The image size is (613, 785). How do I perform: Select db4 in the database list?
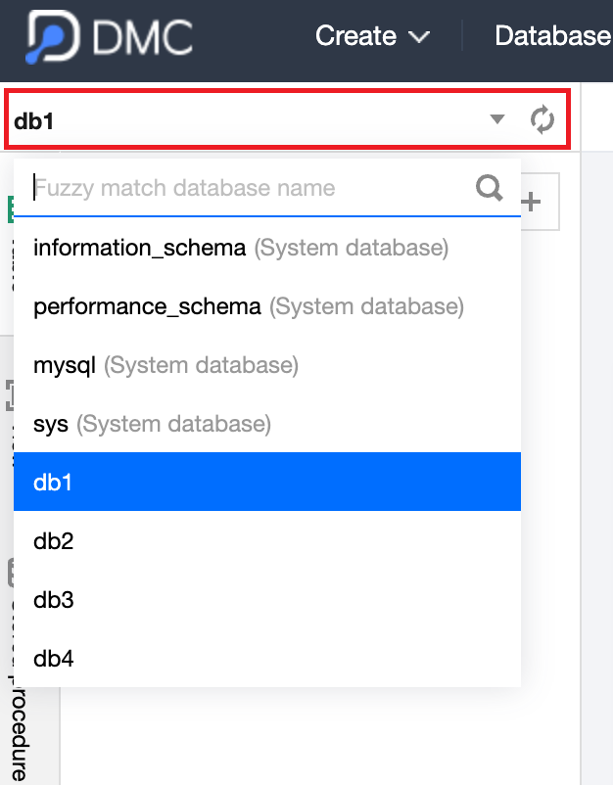(x=54, y=659)
